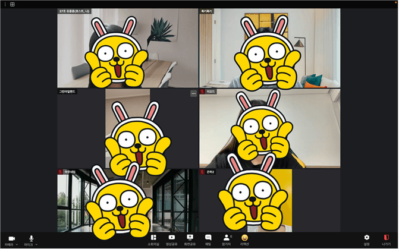Select the 이오드 video tile
This screenshot has width=399, height=249.
point(270,128)
